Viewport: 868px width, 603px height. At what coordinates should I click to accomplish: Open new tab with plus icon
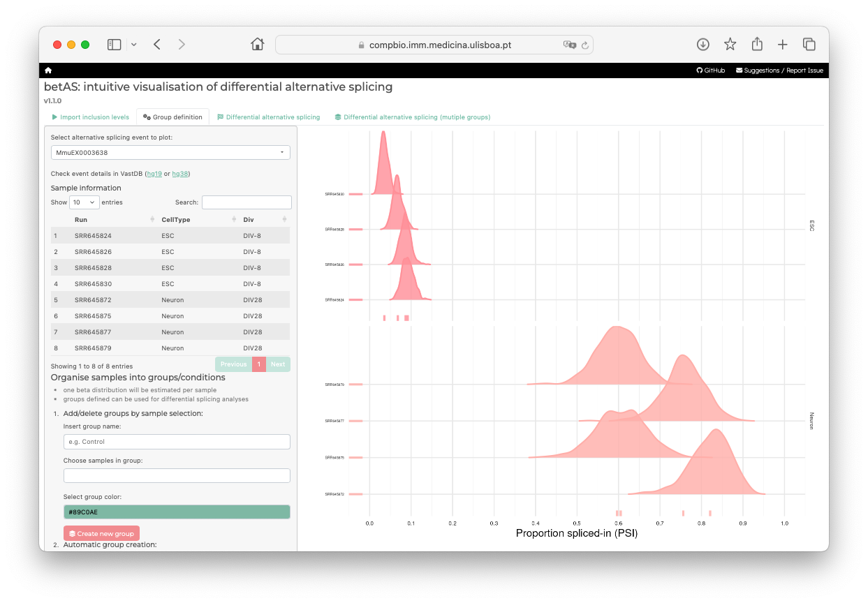[x=783, y=45]
